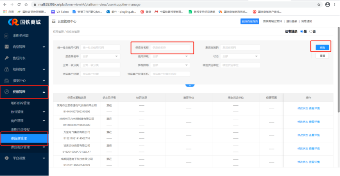340x176 pixels.
Task: Collapse the 权限管理 menu arrow
Action: pos(44,92)
